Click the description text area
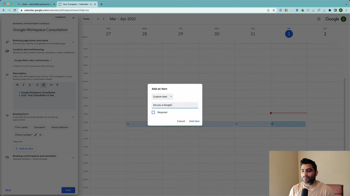Image resolution: width=350 pixels, height=196 pixels. pos(44,98)
